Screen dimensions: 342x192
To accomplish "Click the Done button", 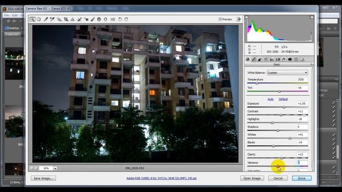I will [x=301, y=178].
